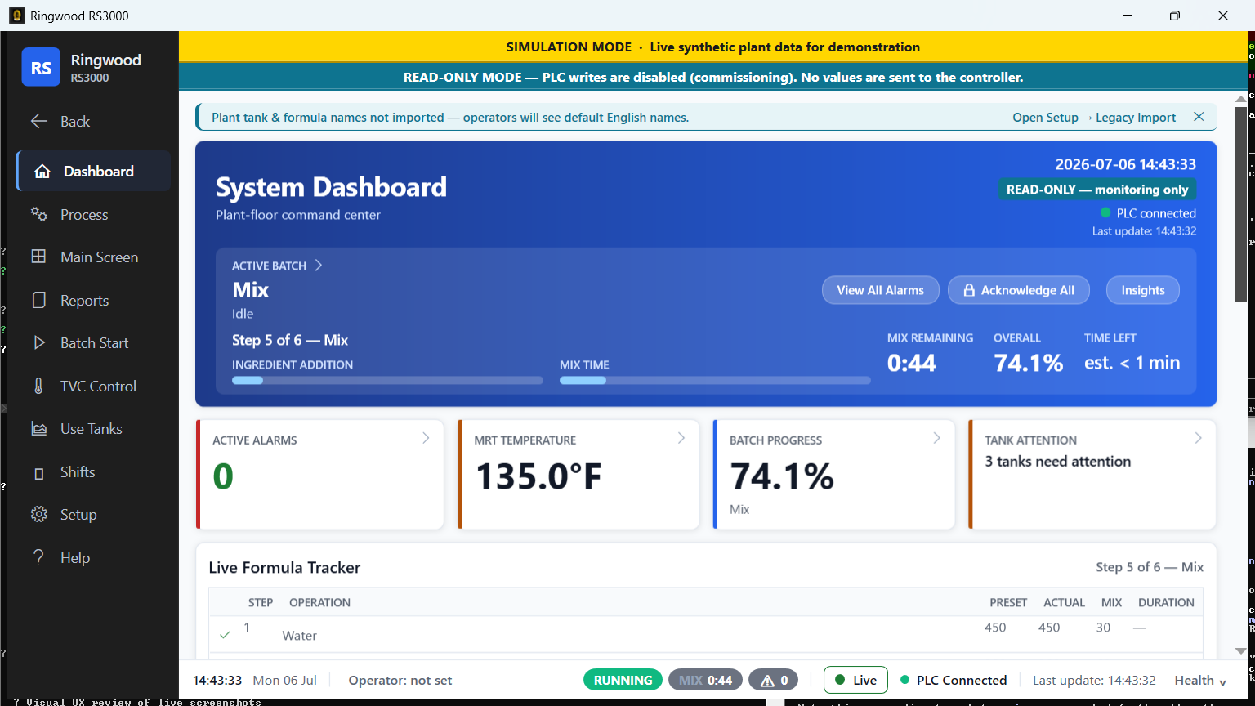Navigate to Use Tanks
The height and width of the screenshot is (706, 1255).
click(x=93, y=429)
